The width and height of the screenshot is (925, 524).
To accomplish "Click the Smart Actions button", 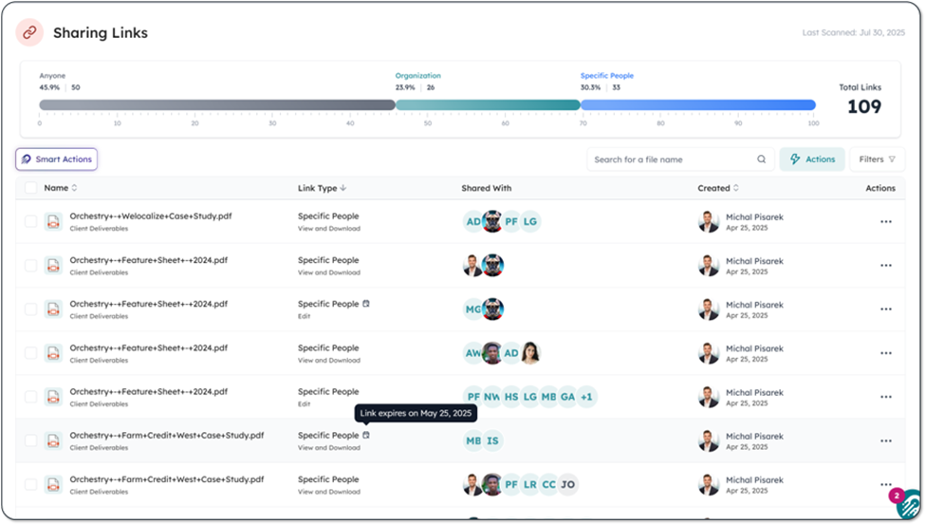I will [x=57, y=159].
